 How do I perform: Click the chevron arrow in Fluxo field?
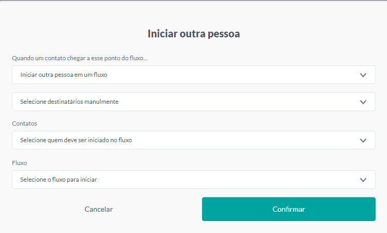[x=363, y=180]
